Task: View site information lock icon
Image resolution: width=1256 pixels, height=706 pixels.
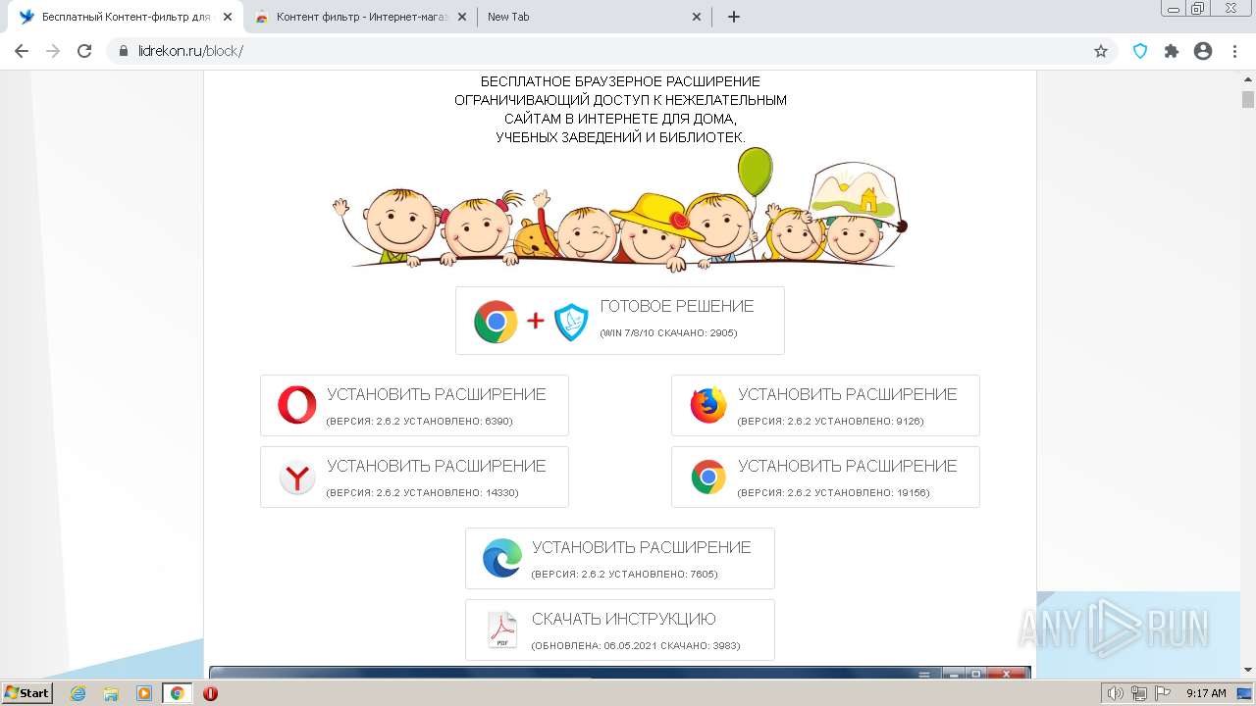Action: coord(124,51)
